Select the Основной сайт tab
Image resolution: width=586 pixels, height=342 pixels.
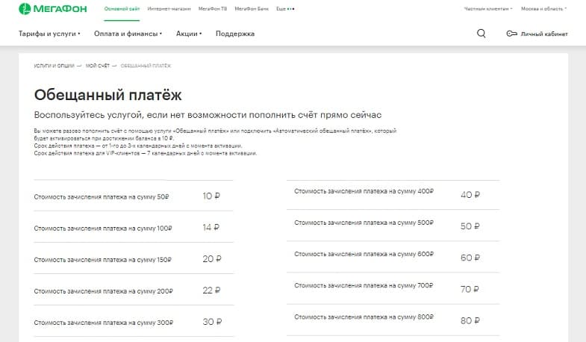(x=122, y=9)
